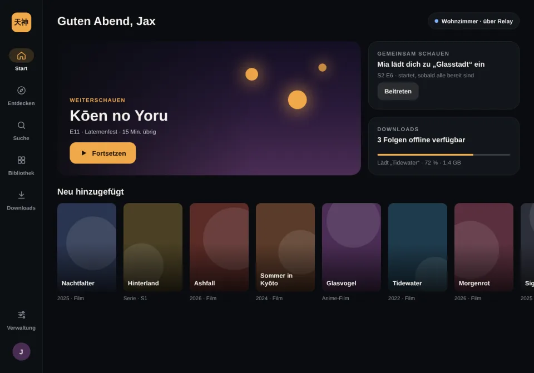The image size is (534, 373).
Task: Click the blue status dot for Wohnzimmer
Action: pyautogui.click(x=436, y=21)
